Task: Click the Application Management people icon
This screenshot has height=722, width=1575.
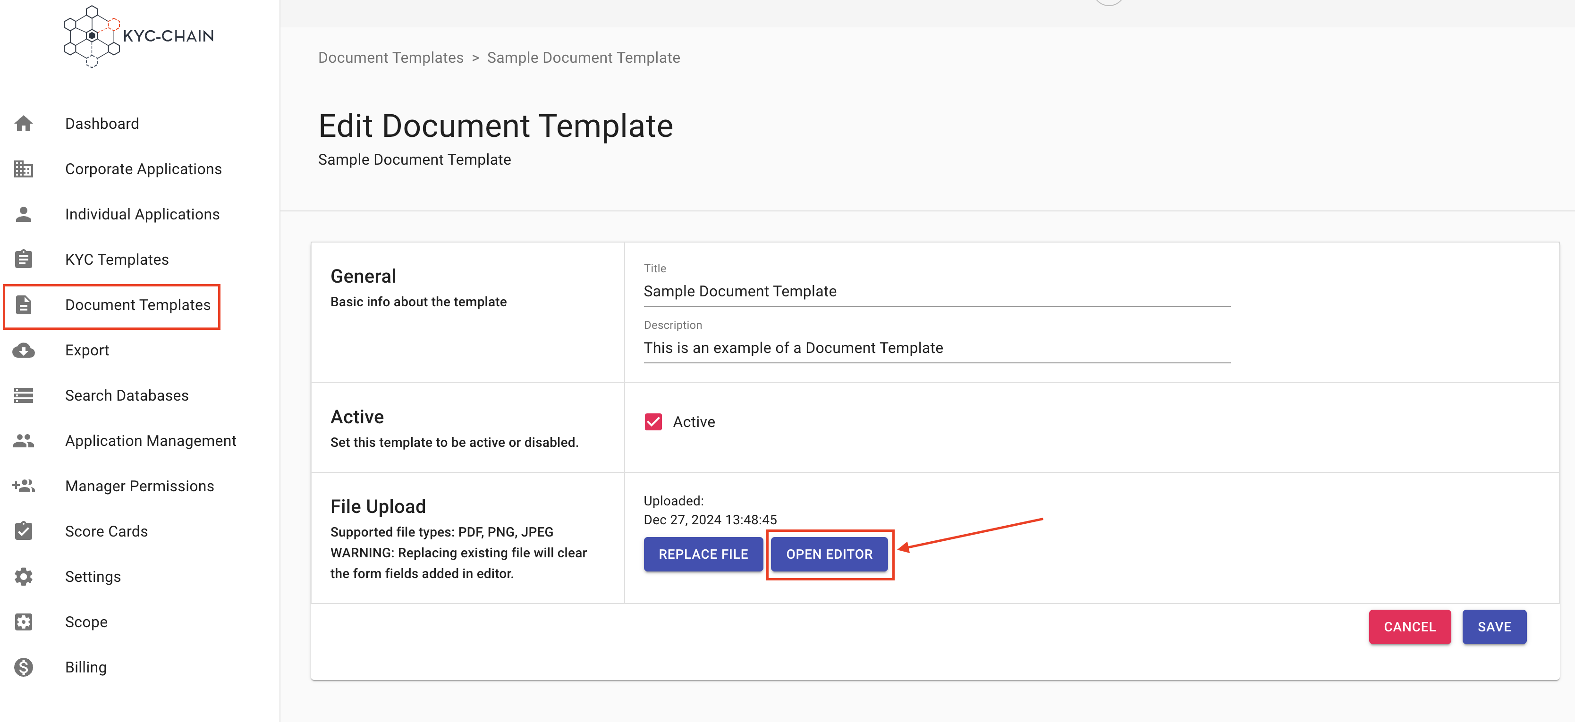Action: pos(24,441)
